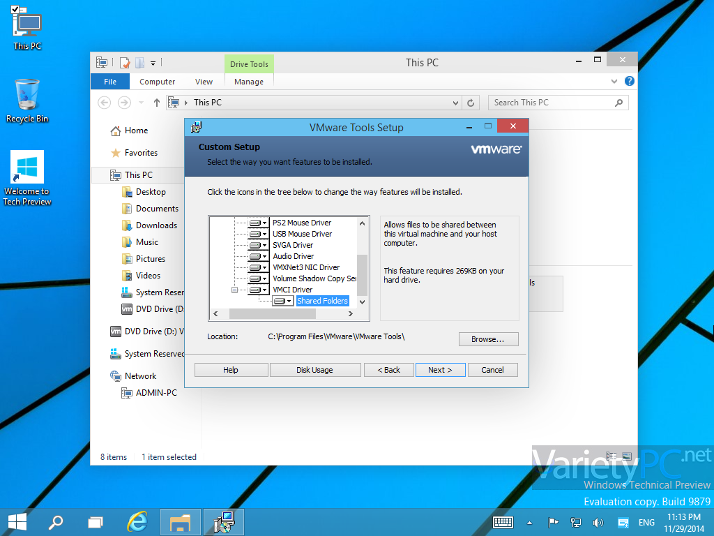Go Back in VMware Tools Setup
The height and width of the screenshot is (536, 714).
point(389,370)
